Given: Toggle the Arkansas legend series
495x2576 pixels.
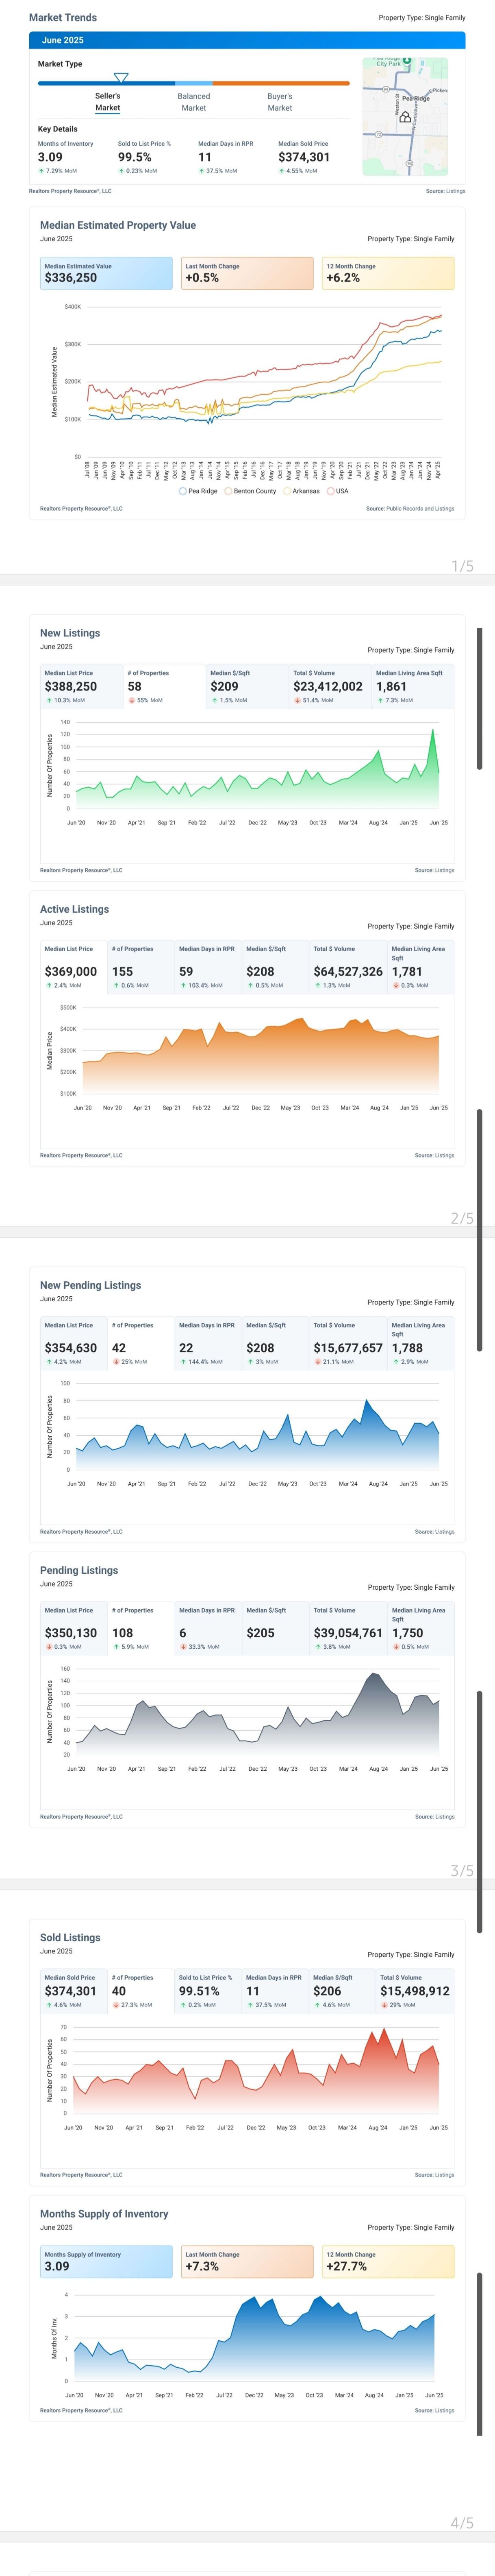Looking at the screenshot, I should coord(302,491).
